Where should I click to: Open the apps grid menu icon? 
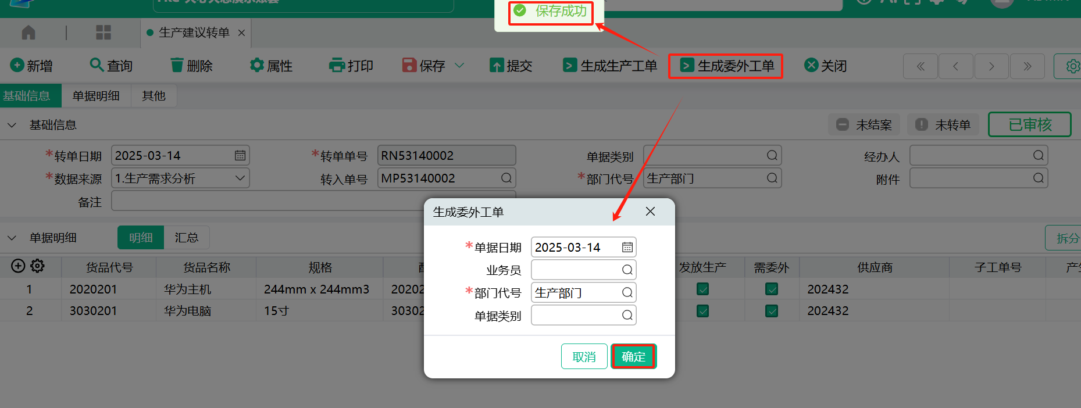104,33
